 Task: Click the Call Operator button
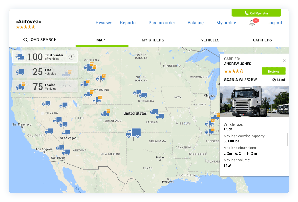[256, 13]
